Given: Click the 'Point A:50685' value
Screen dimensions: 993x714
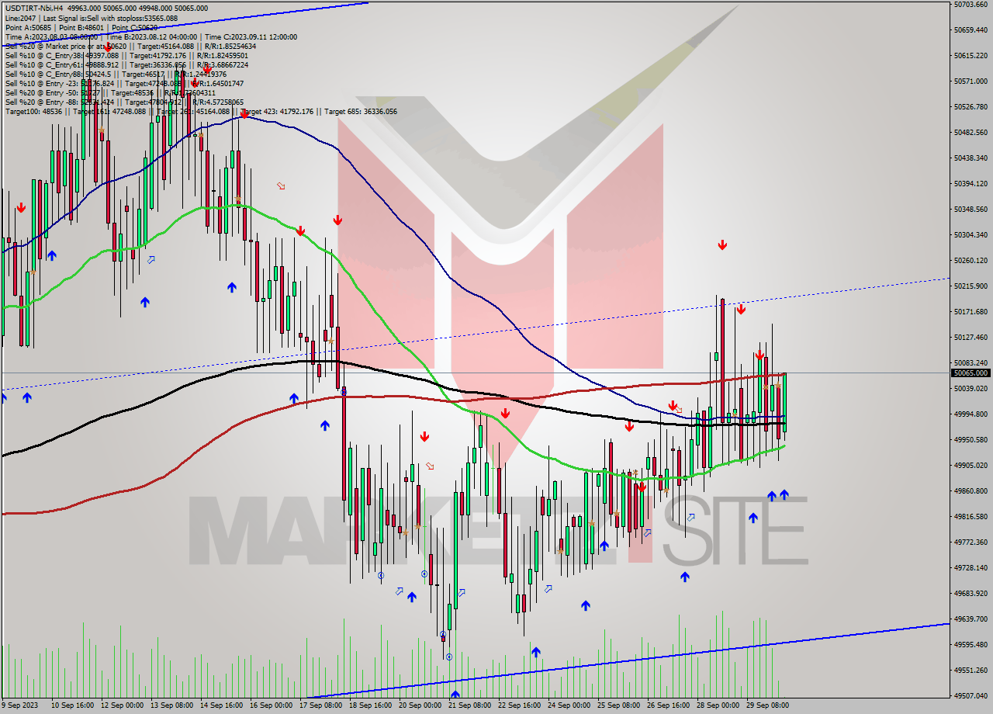Looking at the screenshot, I should click(28, 27).
